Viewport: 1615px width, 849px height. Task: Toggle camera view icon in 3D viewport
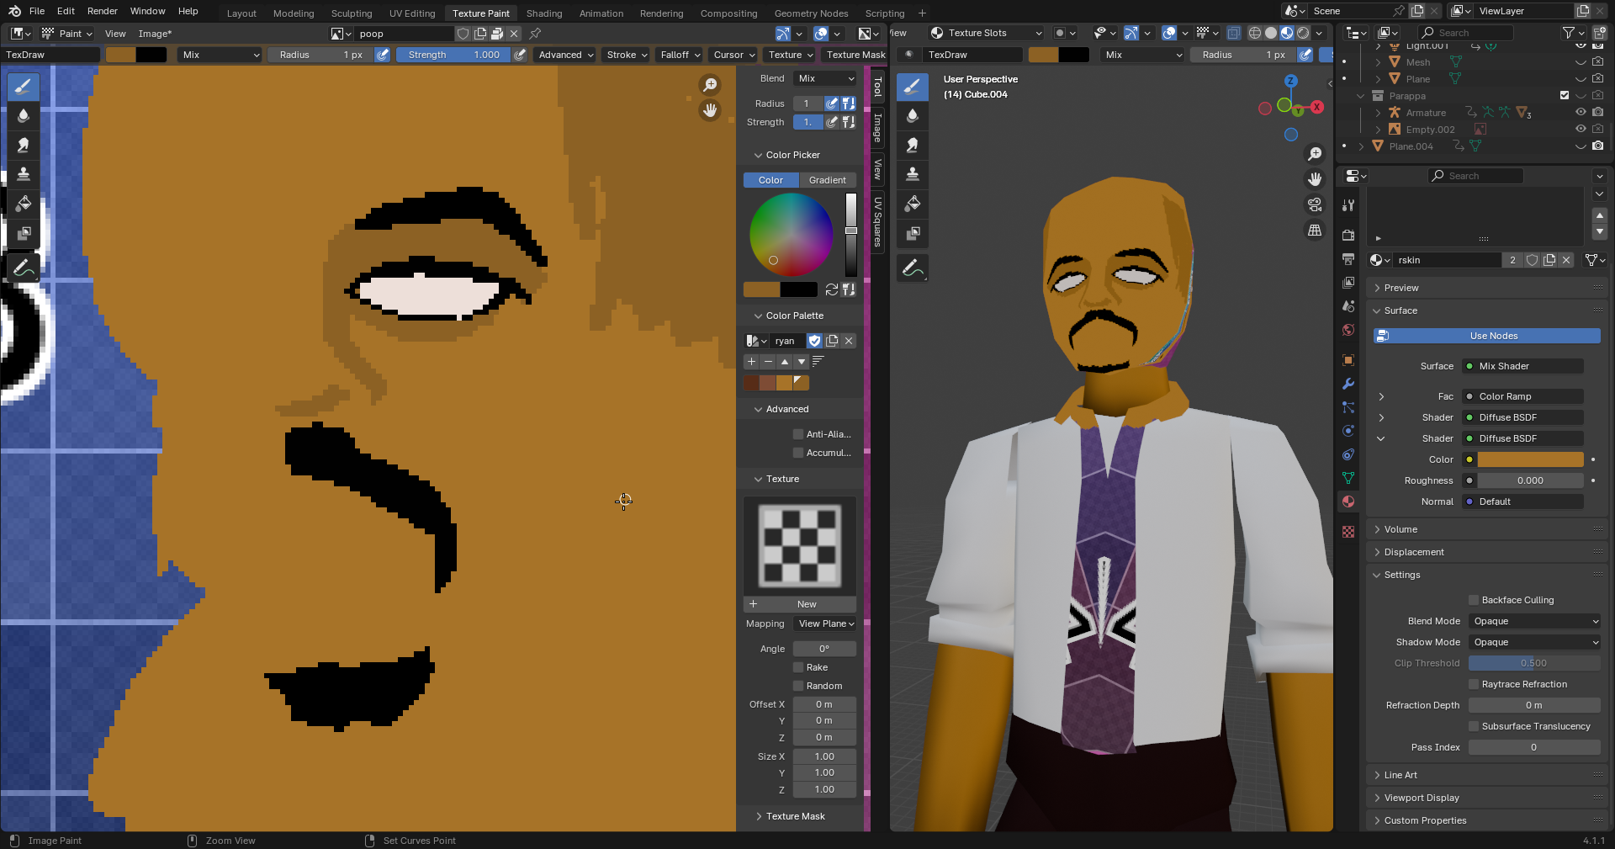click(1315, 204)
